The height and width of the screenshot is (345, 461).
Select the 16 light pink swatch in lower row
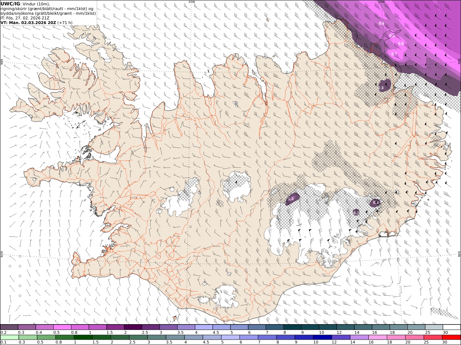pyautogui.click(x=377, y=337)
